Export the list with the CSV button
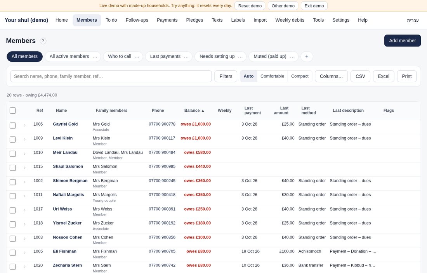The width and height of the screenshot is (427, 273). coord(360,76)
